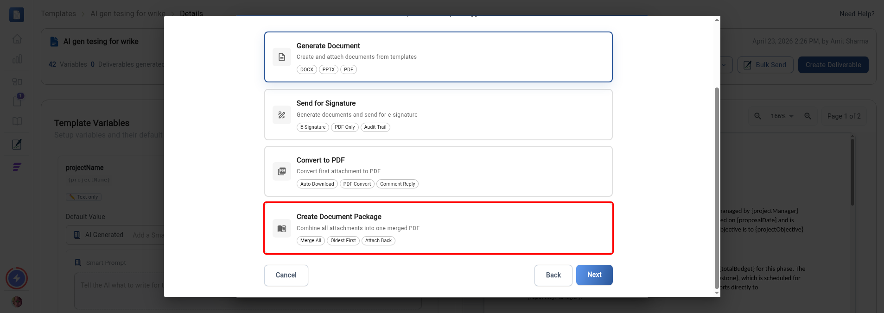
Task: Click the Audit Trail tag
Action: point(375,127)
